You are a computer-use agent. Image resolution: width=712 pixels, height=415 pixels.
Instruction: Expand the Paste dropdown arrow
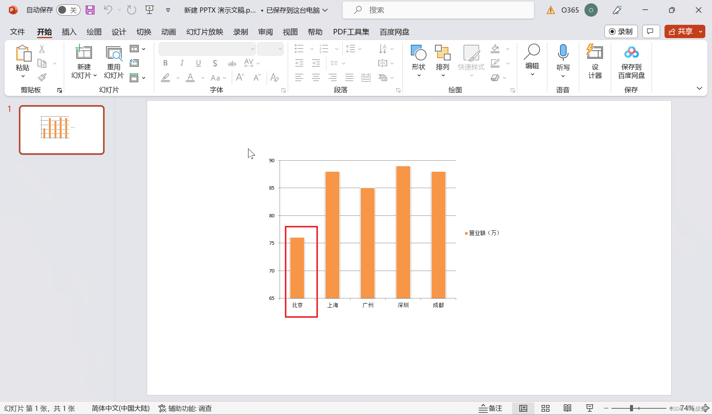coord(23,76)
